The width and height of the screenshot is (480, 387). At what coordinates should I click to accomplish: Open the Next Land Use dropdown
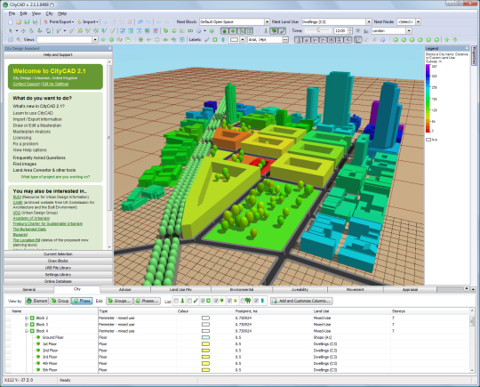click(369, 21)
